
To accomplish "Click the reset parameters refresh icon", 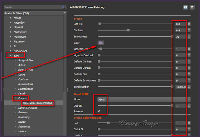I will point(192,7).
